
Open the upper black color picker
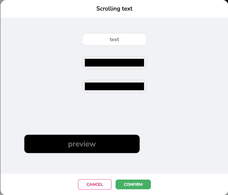(114, 63)
